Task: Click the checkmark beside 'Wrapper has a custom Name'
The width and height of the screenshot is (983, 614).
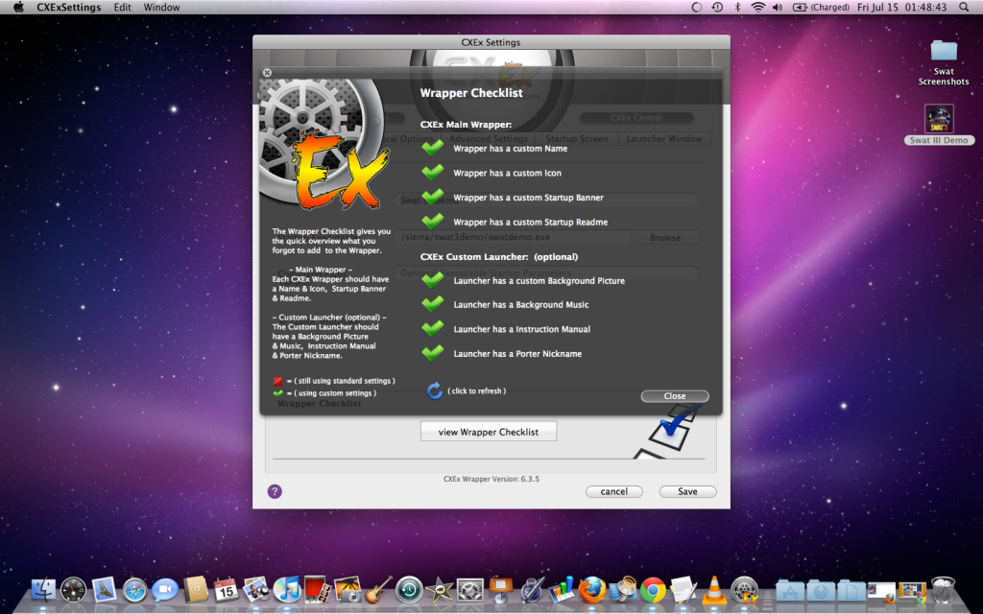Action: (x=433, y=148)
